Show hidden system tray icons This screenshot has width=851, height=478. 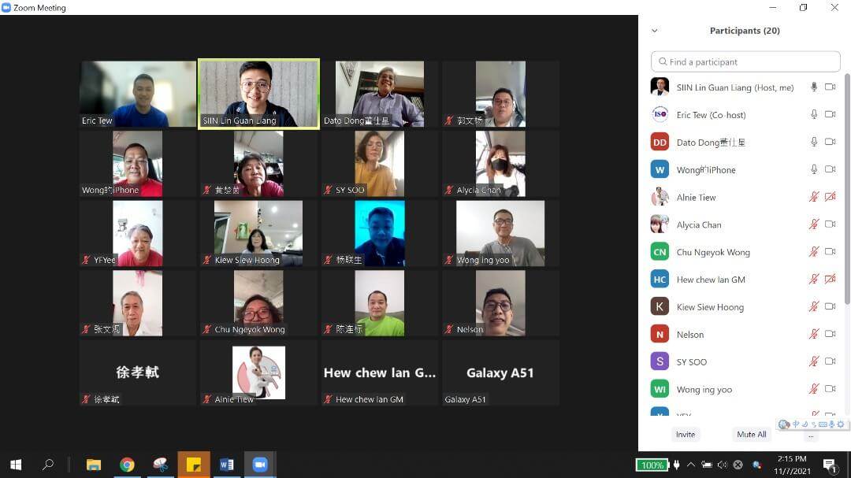691,465
